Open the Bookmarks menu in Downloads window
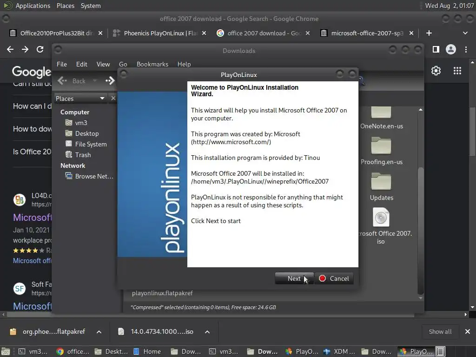The image size is (476, 357). (152, 64)
